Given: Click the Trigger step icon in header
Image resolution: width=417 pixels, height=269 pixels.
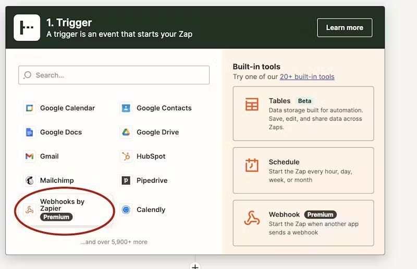Looking at the screenshot, I should tap(27, 28).
